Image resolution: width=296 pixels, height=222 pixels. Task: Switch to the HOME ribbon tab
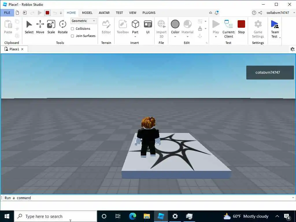click(x=71, y=13)
